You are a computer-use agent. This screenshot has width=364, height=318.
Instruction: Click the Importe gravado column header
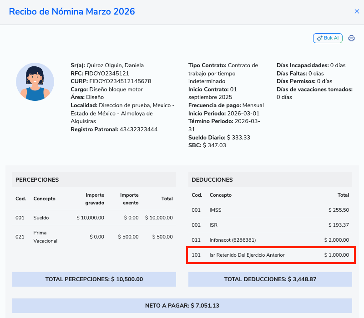pyautogui.click(x=95, y=199)
